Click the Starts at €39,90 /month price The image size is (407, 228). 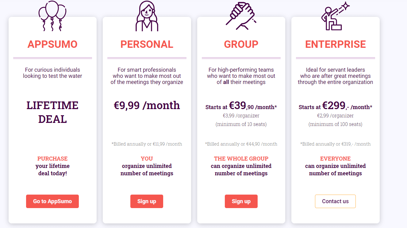coord(241,106)
